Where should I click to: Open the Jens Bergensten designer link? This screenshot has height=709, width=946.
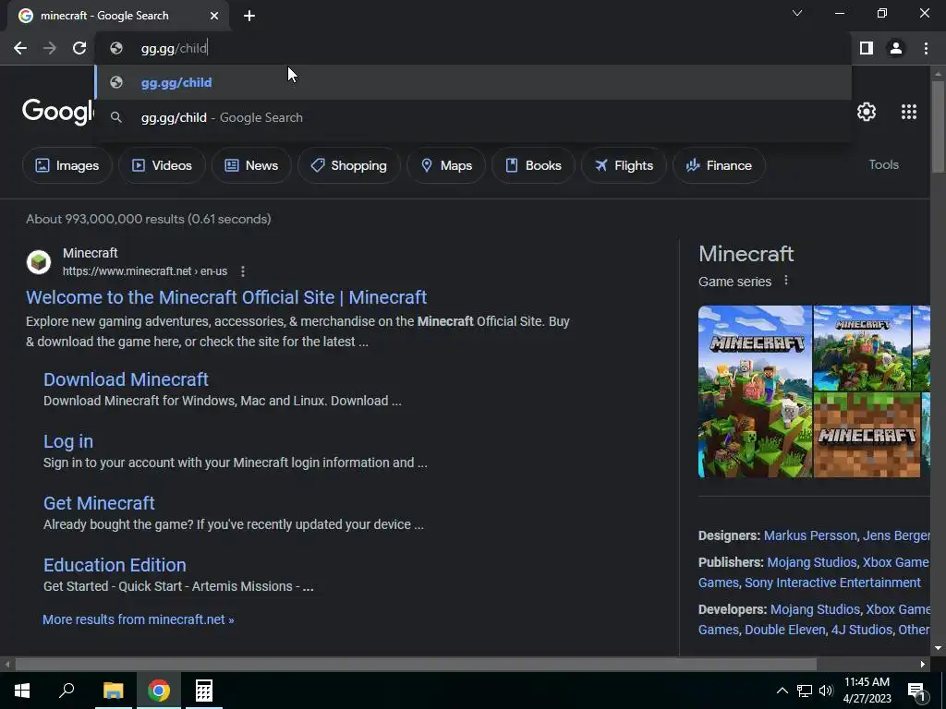pyautogui.click(x=896, y=535)
